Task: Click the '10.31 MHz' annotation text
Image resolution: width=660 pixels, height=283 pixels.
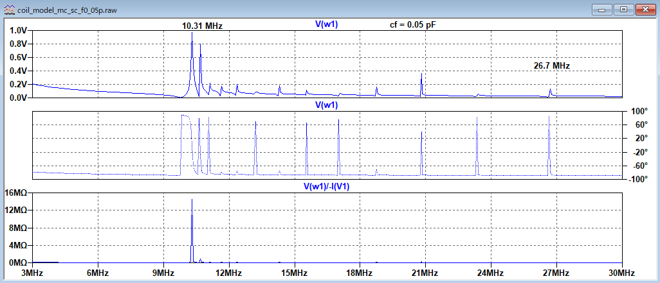Action: coord(202,26)
